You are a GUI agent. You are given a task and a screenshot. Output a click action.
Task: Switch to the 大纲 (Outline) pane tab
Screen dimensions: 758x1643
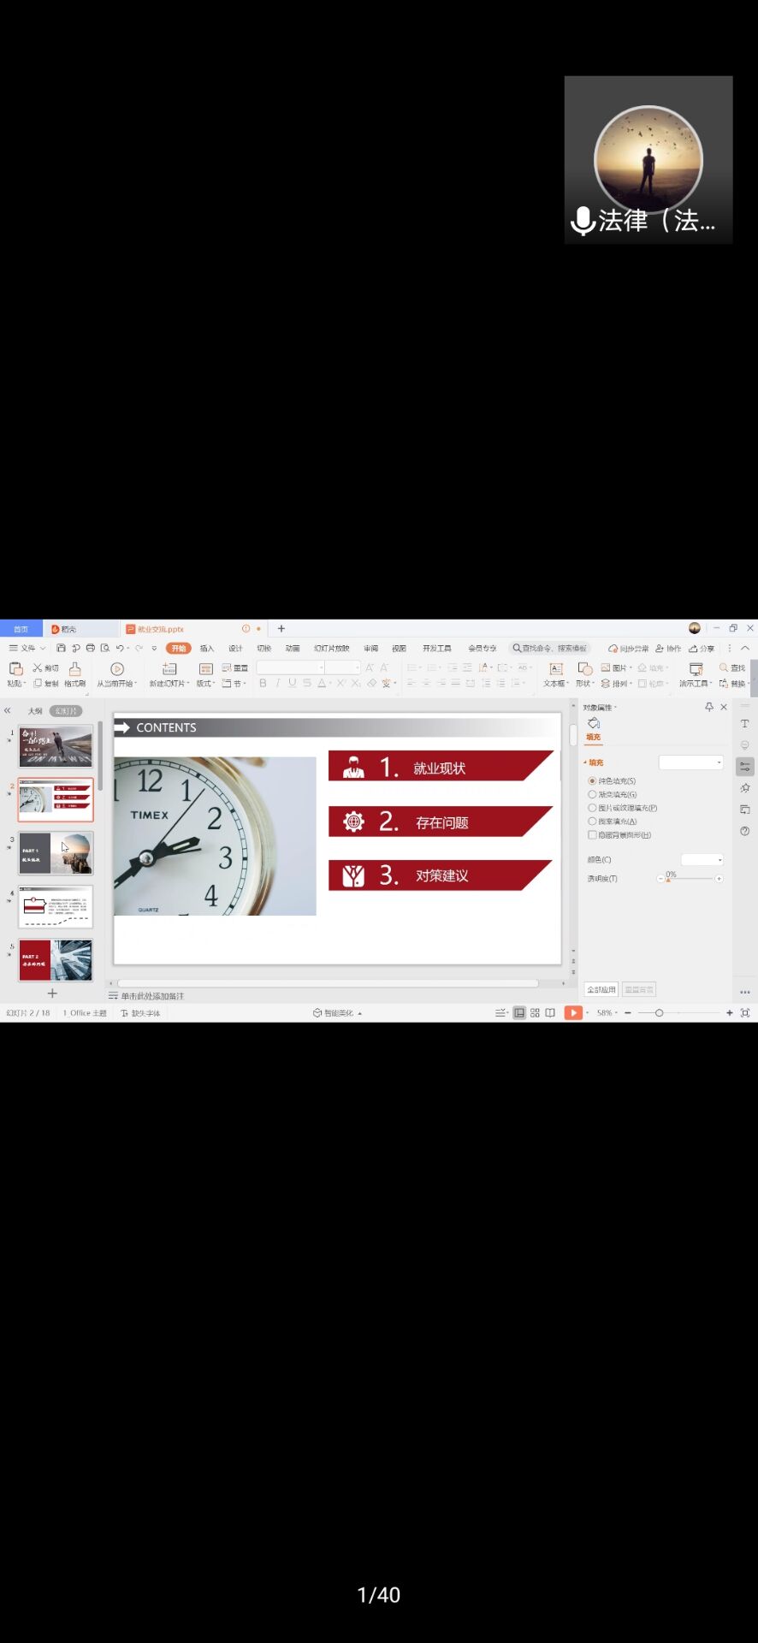35,711
